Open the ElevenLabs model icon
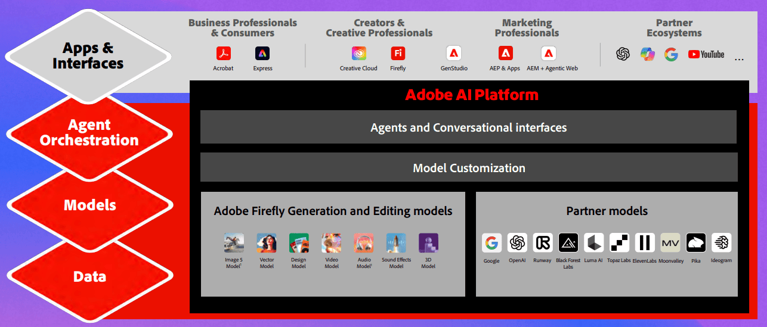Screen dimensions: 767x327 pos(645,243)
